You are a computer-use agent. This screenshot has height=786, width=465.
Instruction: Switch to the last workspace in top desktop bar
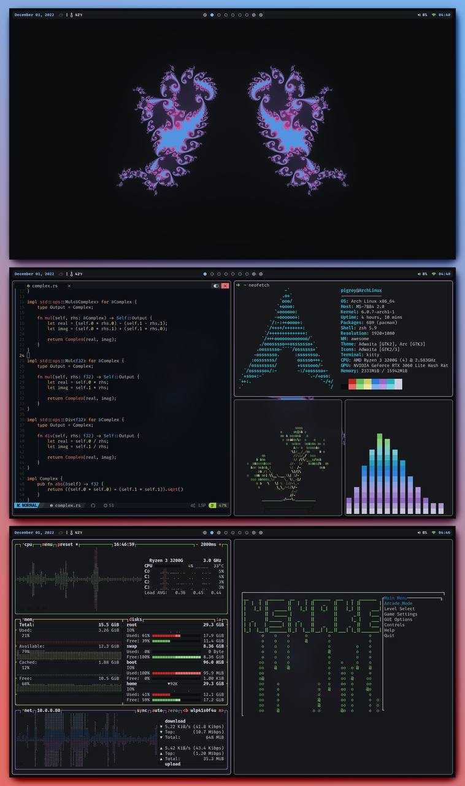[261, 15]
